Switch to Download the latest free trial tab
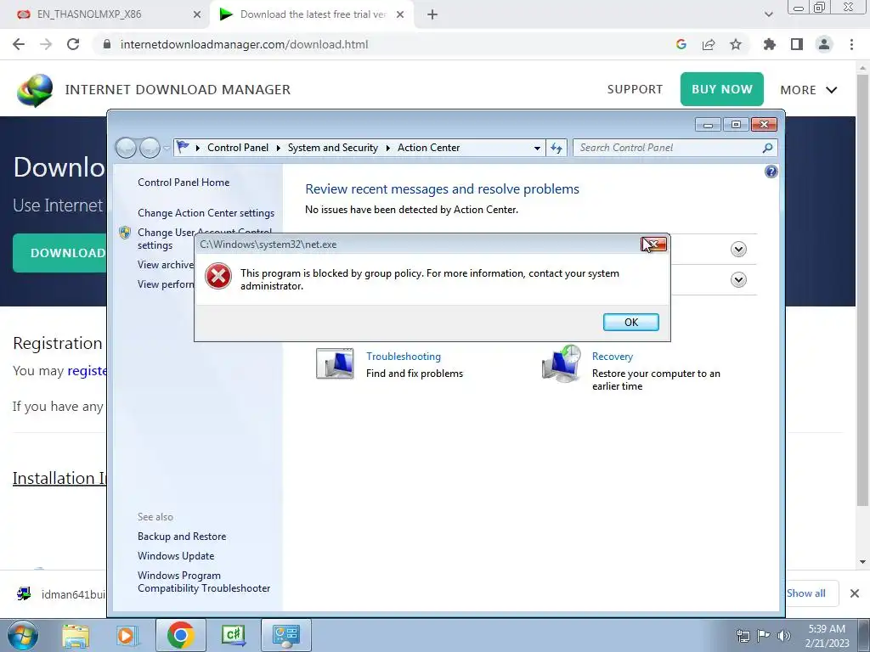Screen dimensions: 870x652 [314, 14]
